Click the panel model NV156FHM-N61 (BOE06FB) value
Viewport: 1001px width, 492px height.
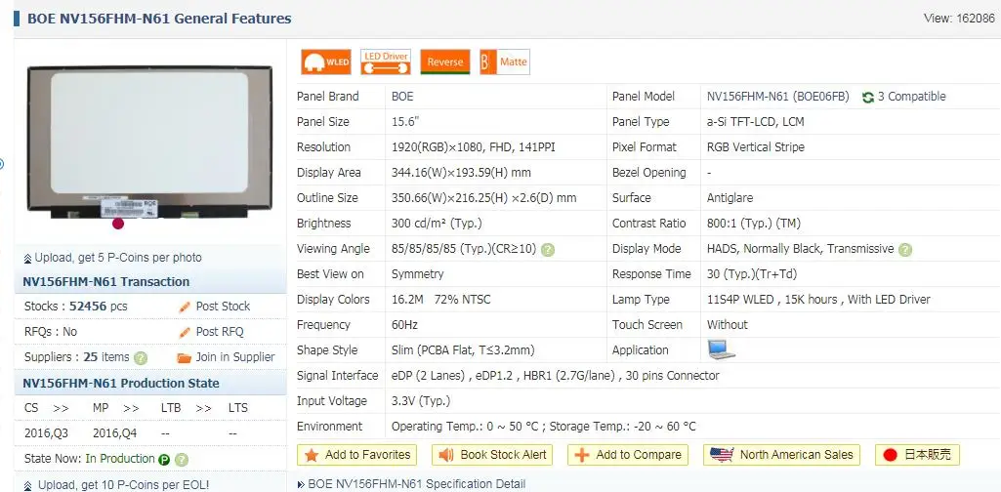click(778, 97)
